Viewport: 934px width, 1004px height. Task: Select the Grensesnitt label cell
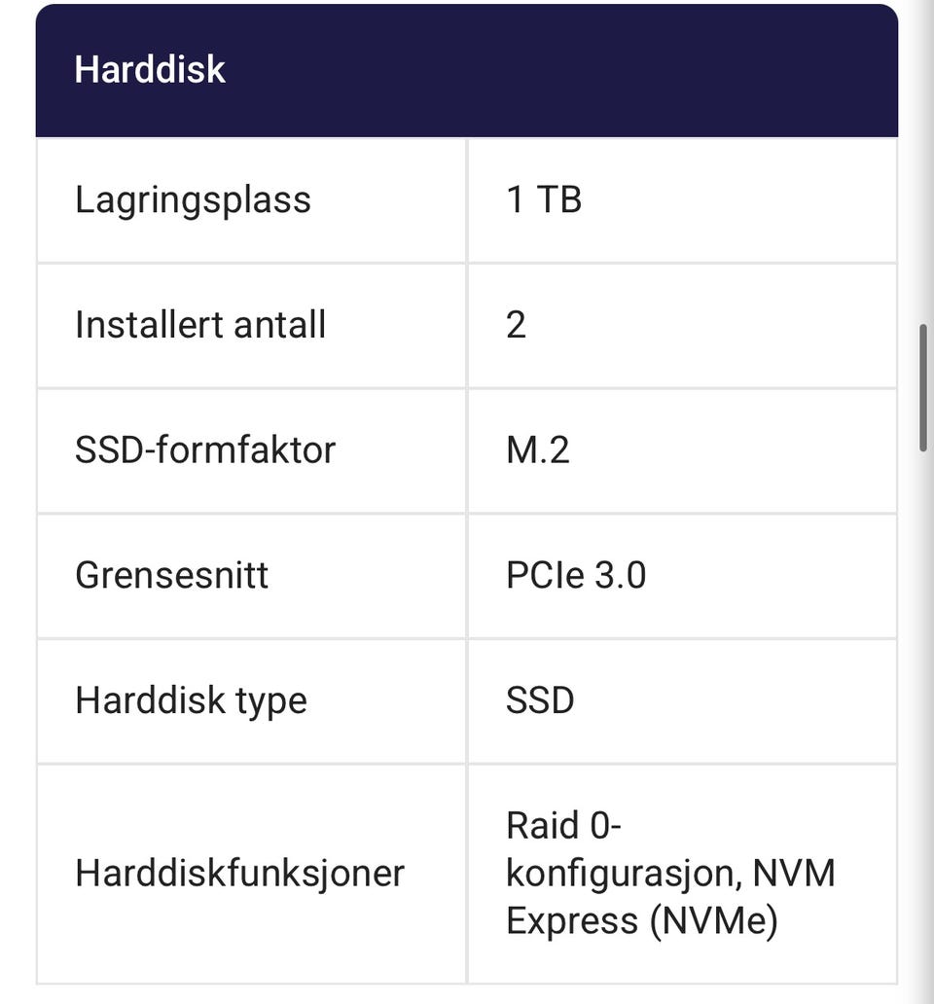[x=251, y=575]
